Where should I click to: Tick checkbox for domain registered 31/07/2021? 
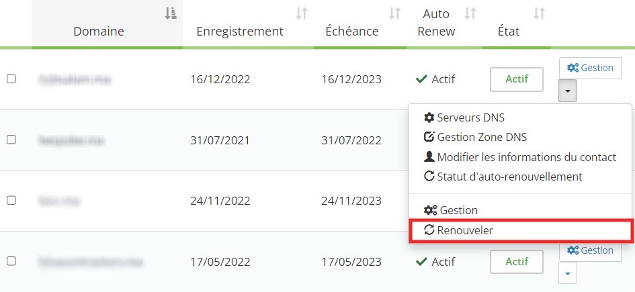(x=11, y=140)
